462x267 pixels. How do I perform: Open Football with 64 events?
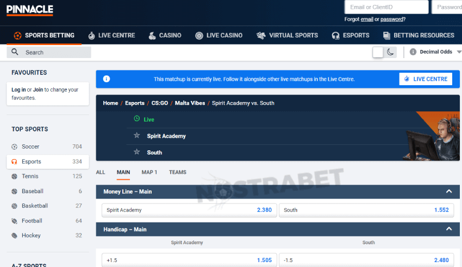coord(48,221)
